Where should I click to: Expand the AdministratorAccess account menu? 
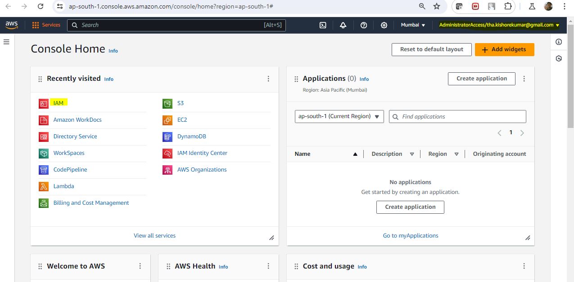(499, 25)
